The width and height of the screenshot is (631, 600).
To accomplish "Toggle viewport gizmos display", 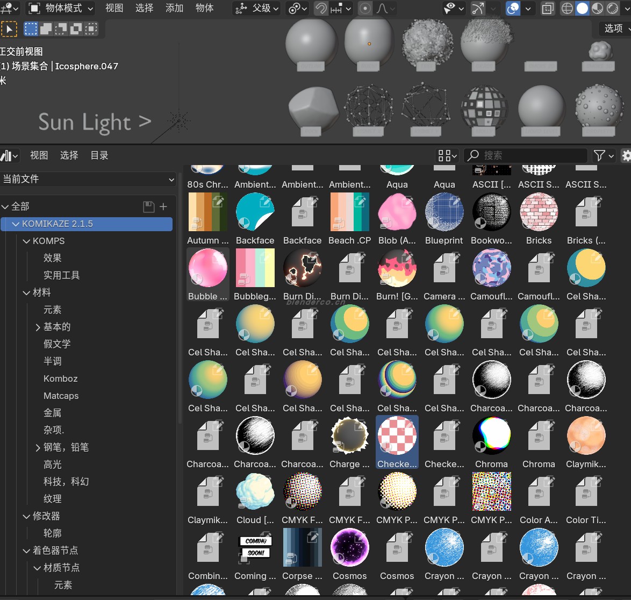I will pyautogui.click(x=478, y=8).
